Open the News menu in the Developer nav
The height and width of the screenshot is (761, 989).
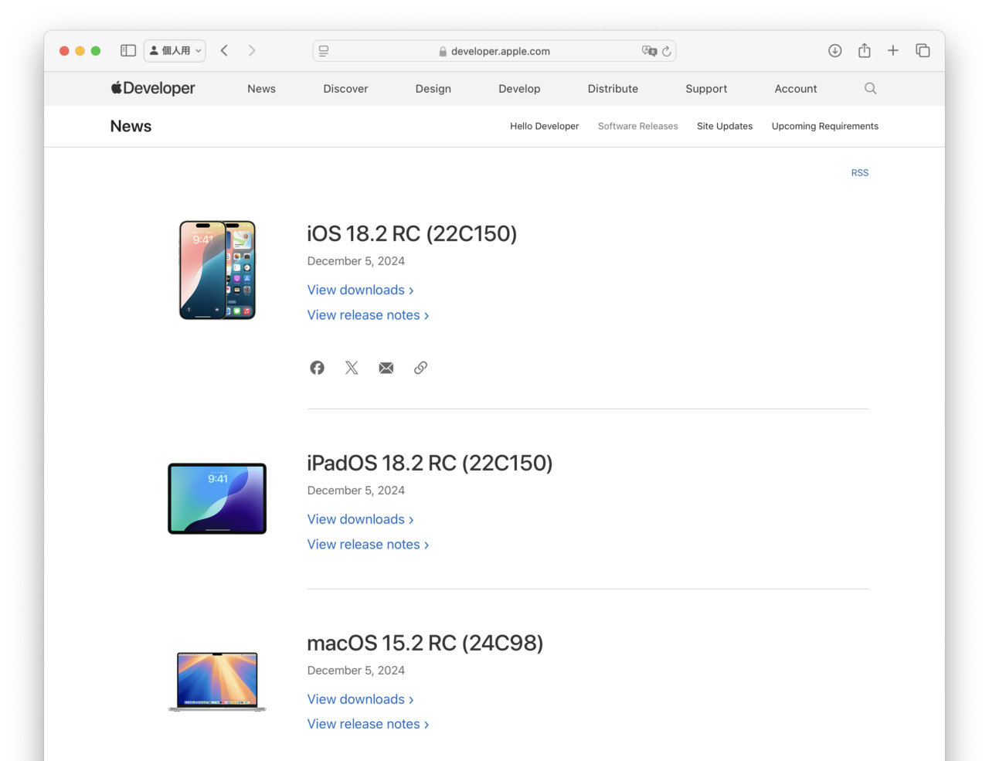pos(261,89)
